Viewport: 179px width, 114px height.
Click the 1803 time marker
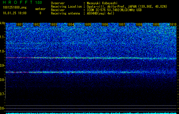[x=54, y=25]
